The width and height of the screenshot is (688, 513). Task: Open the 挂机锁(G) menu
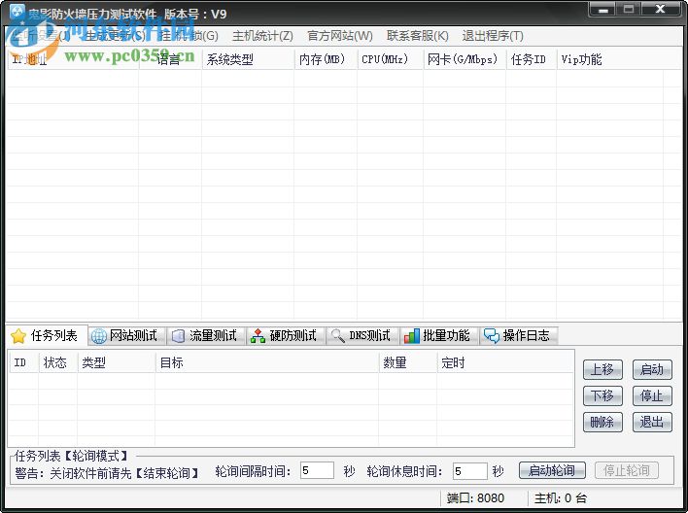[189, 36]
